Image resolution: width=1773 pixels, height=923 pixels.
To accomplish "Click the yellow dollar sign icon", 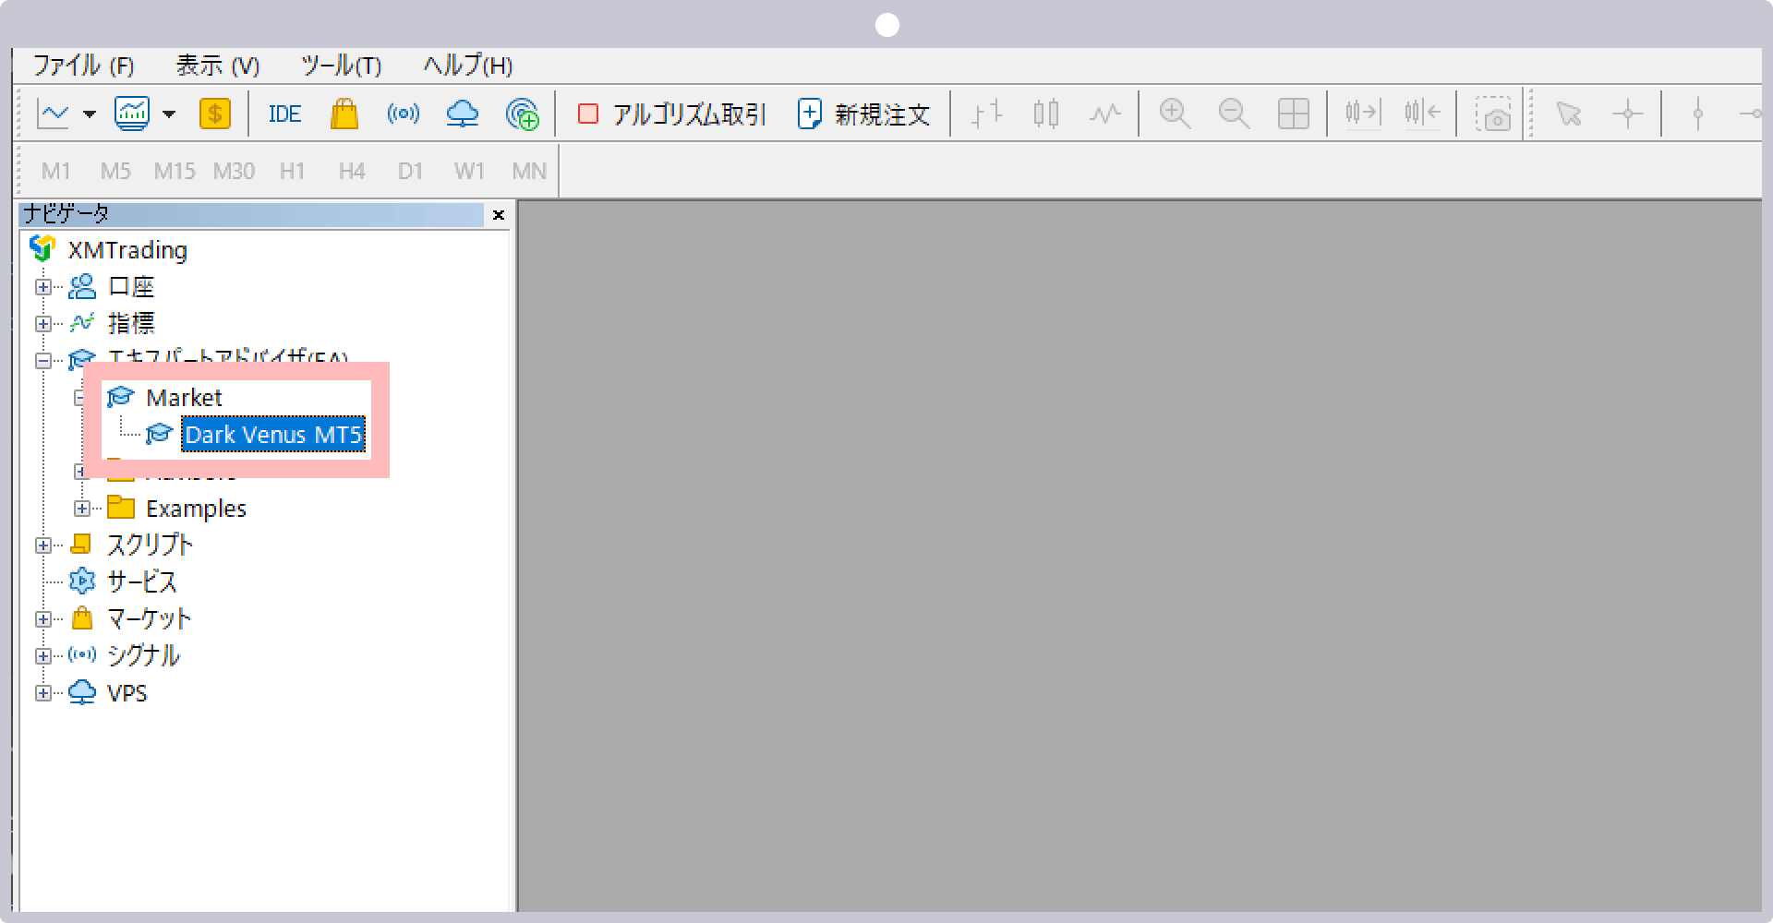I will [x=215, y=114].
